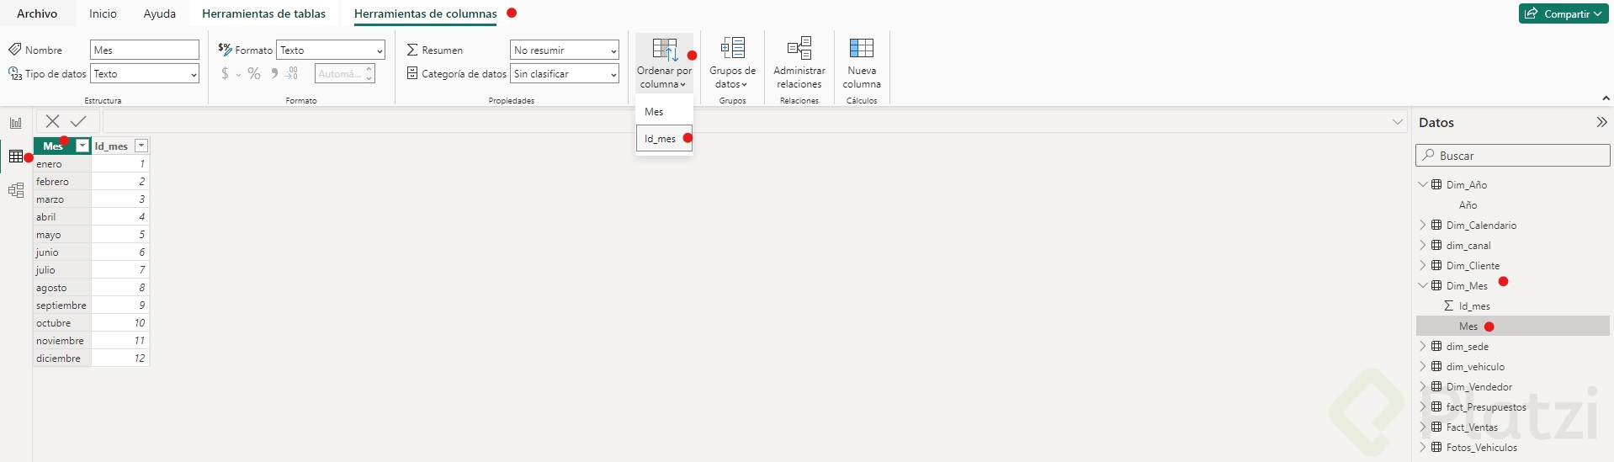The height and width of the screenshot is (462, 1614).
Task: Click the Buscar search field
Action: click(1513, 156)
